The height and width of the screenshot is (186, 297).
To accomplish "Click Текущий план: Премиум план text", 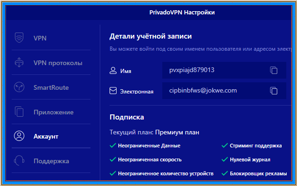I will coord(154,133).
